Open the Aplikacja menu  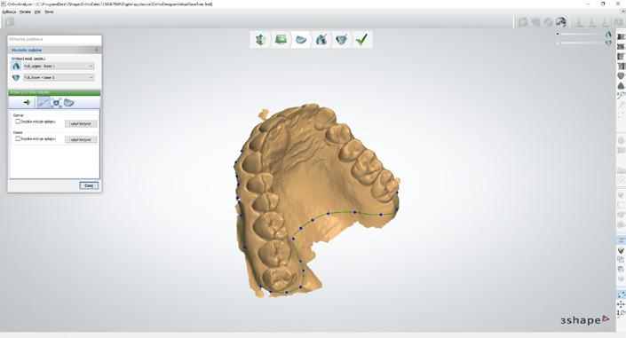9,12
